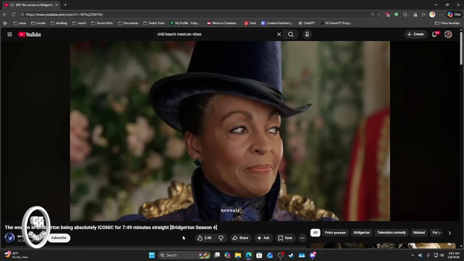Open Discord from the taskbar
The height and width of the screenshot is (261, 464).
[312, 255]
